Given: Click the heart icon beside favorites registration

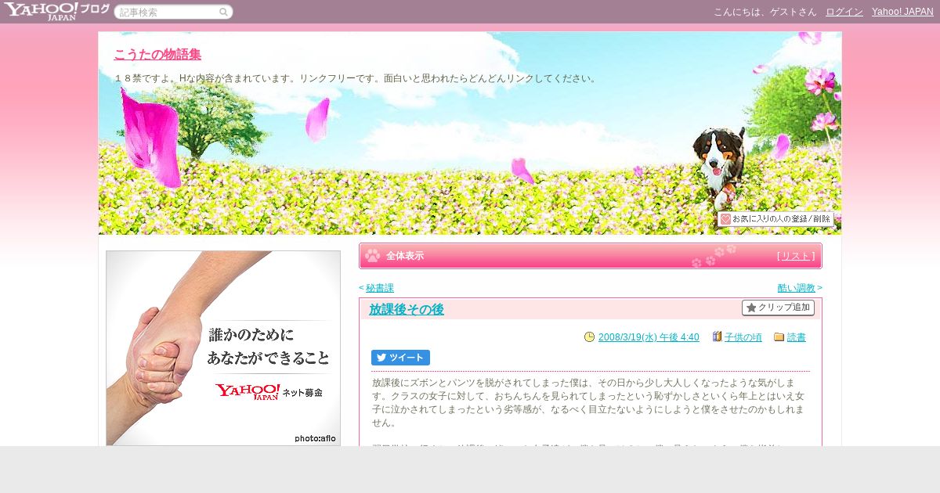Looking at the screenshot, I should point(725,219).
